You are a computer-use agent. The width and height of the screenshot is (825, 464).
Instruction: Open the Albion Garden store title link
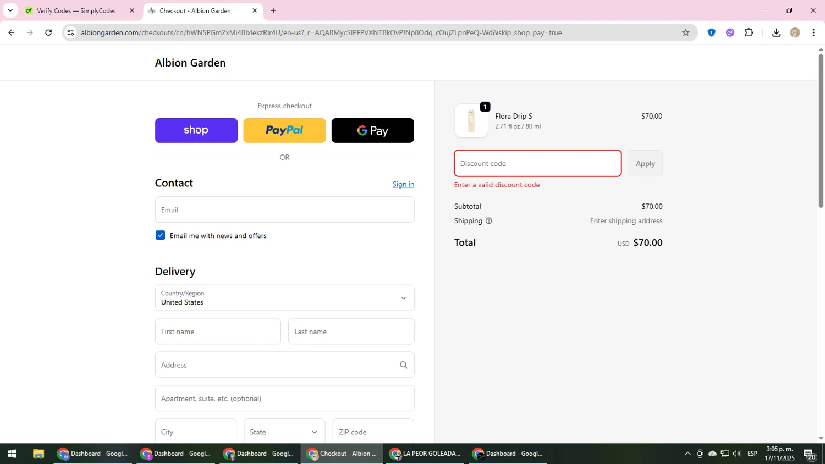190,63
